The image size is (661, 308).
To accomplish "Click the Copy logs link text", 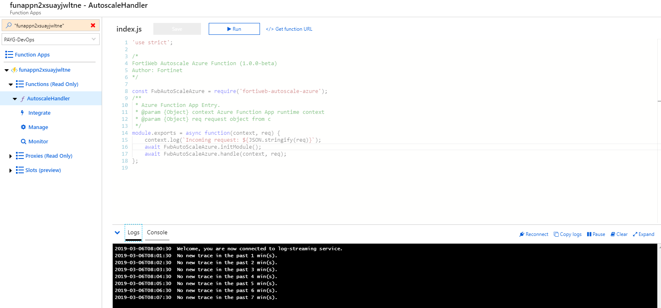I will [571, 234].
